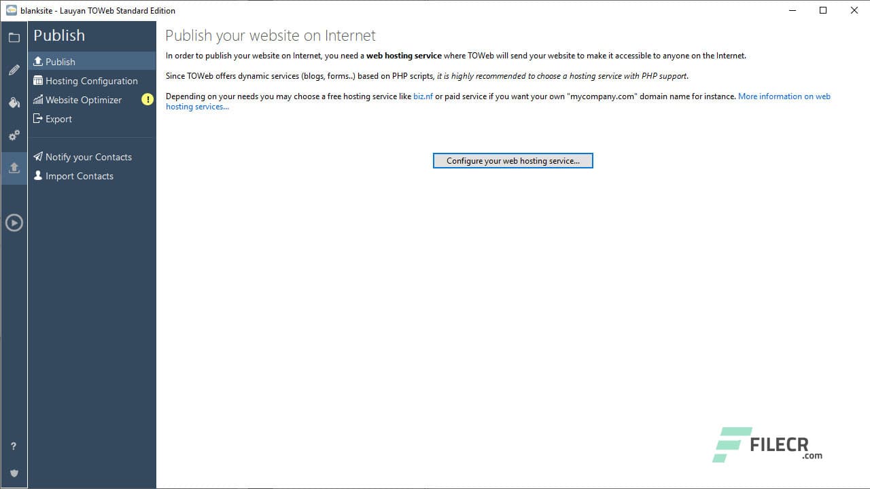
Task: Click Configure your web hosting service button
Action: click(512, 160)
